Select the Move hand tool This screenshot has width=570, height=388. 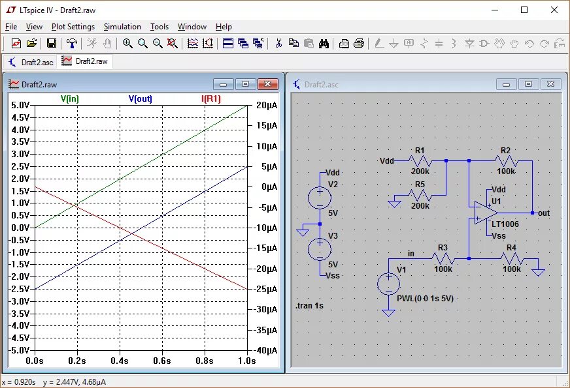point(499,44)
